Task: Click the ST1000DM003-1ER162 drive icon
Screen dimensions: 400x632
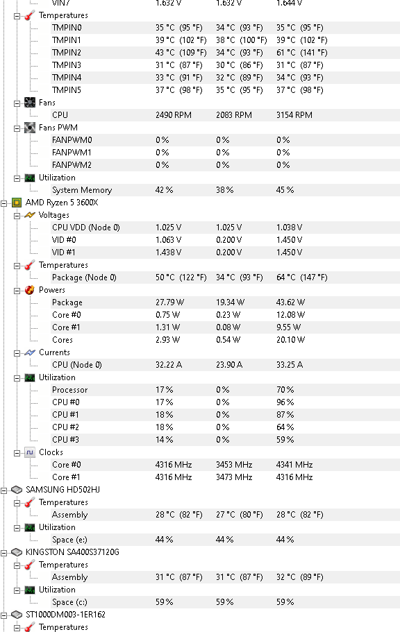Action: pos(17,615)
